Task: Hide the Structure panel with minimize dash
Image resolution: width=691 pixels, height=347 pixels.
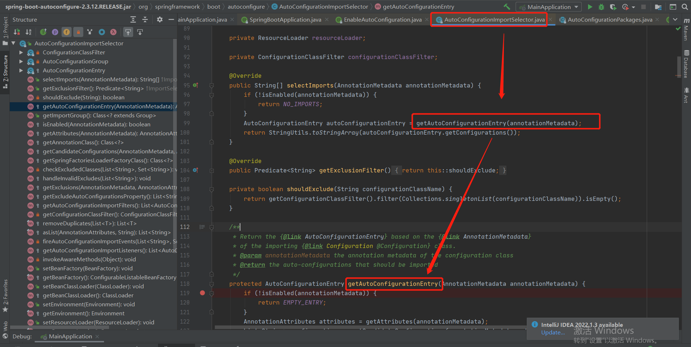Action: (x=171, y=19)
